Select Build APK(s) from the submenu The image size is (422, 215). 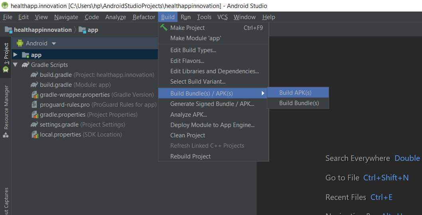295,92
